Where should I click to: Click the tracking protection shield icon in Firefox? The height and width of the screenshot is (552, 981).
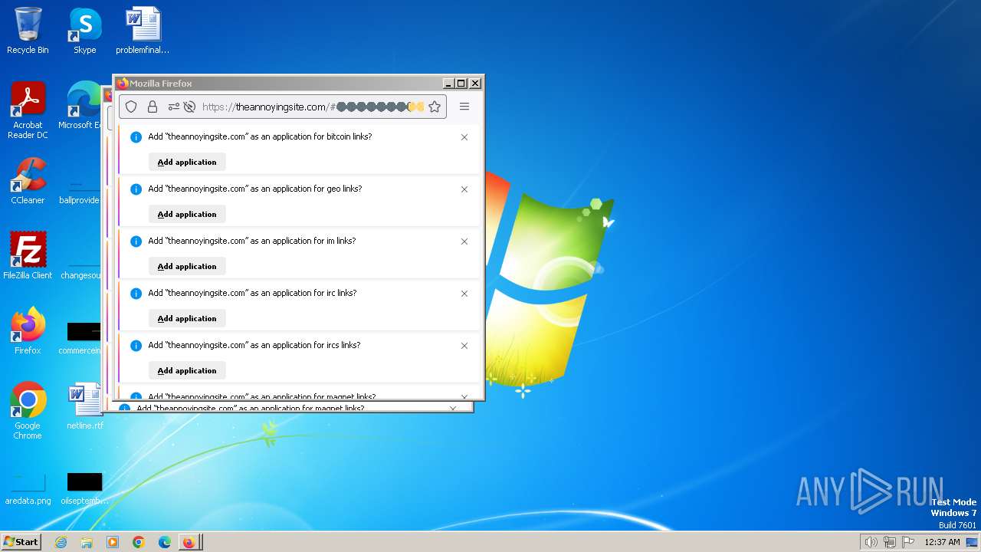tap(131, 107)
